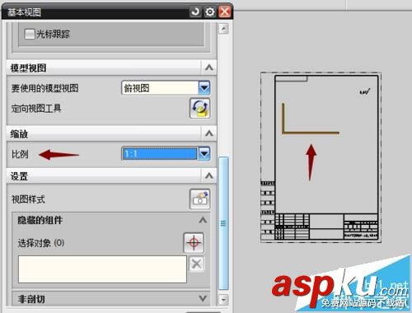
Task: Click the dialog scrollbar up arrow
Action: 223,29
